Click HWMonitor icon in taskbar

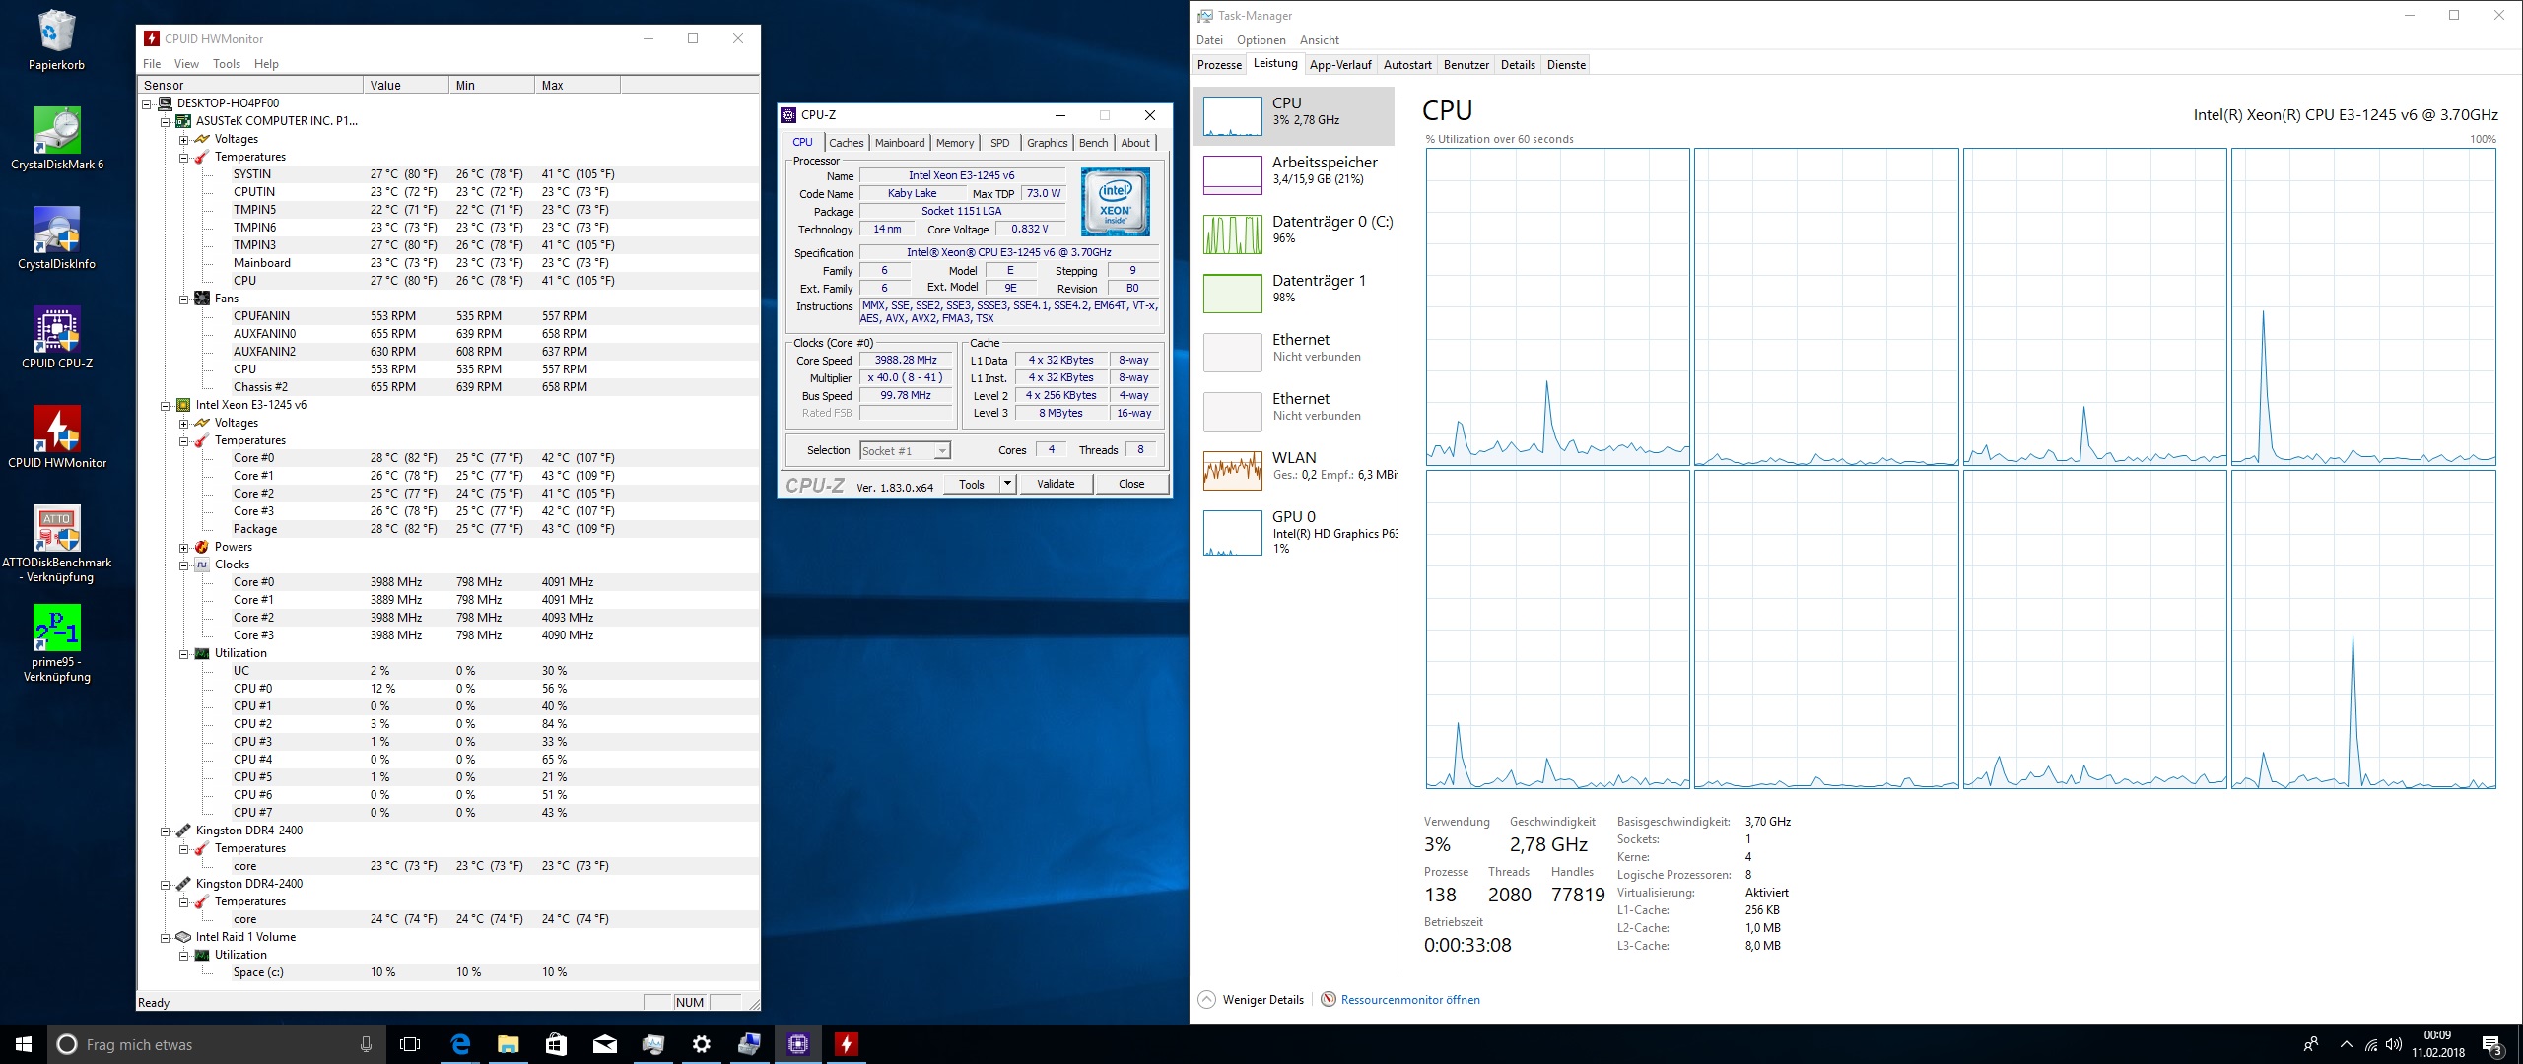[x=846, y=1044]
